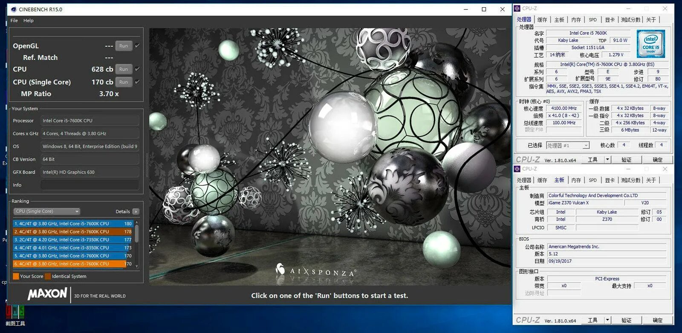Run the CPU Single Core test

(124, 82)
